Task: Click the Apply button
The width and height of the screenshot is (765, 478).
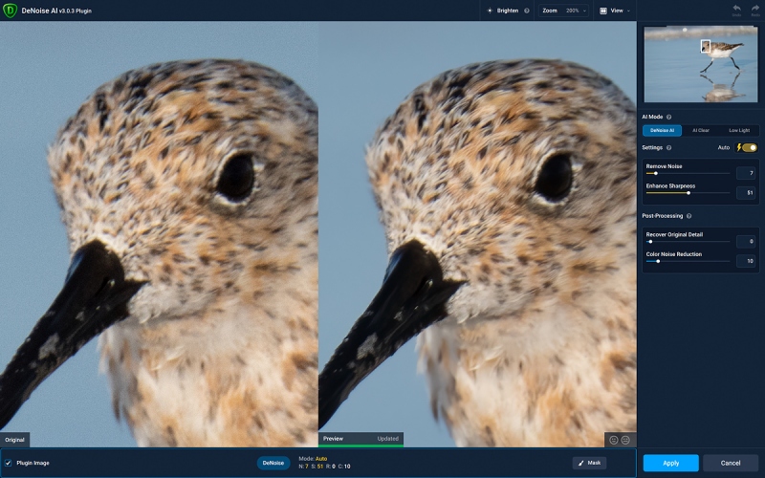Action: pyautogui.click(x=671, y=463)
